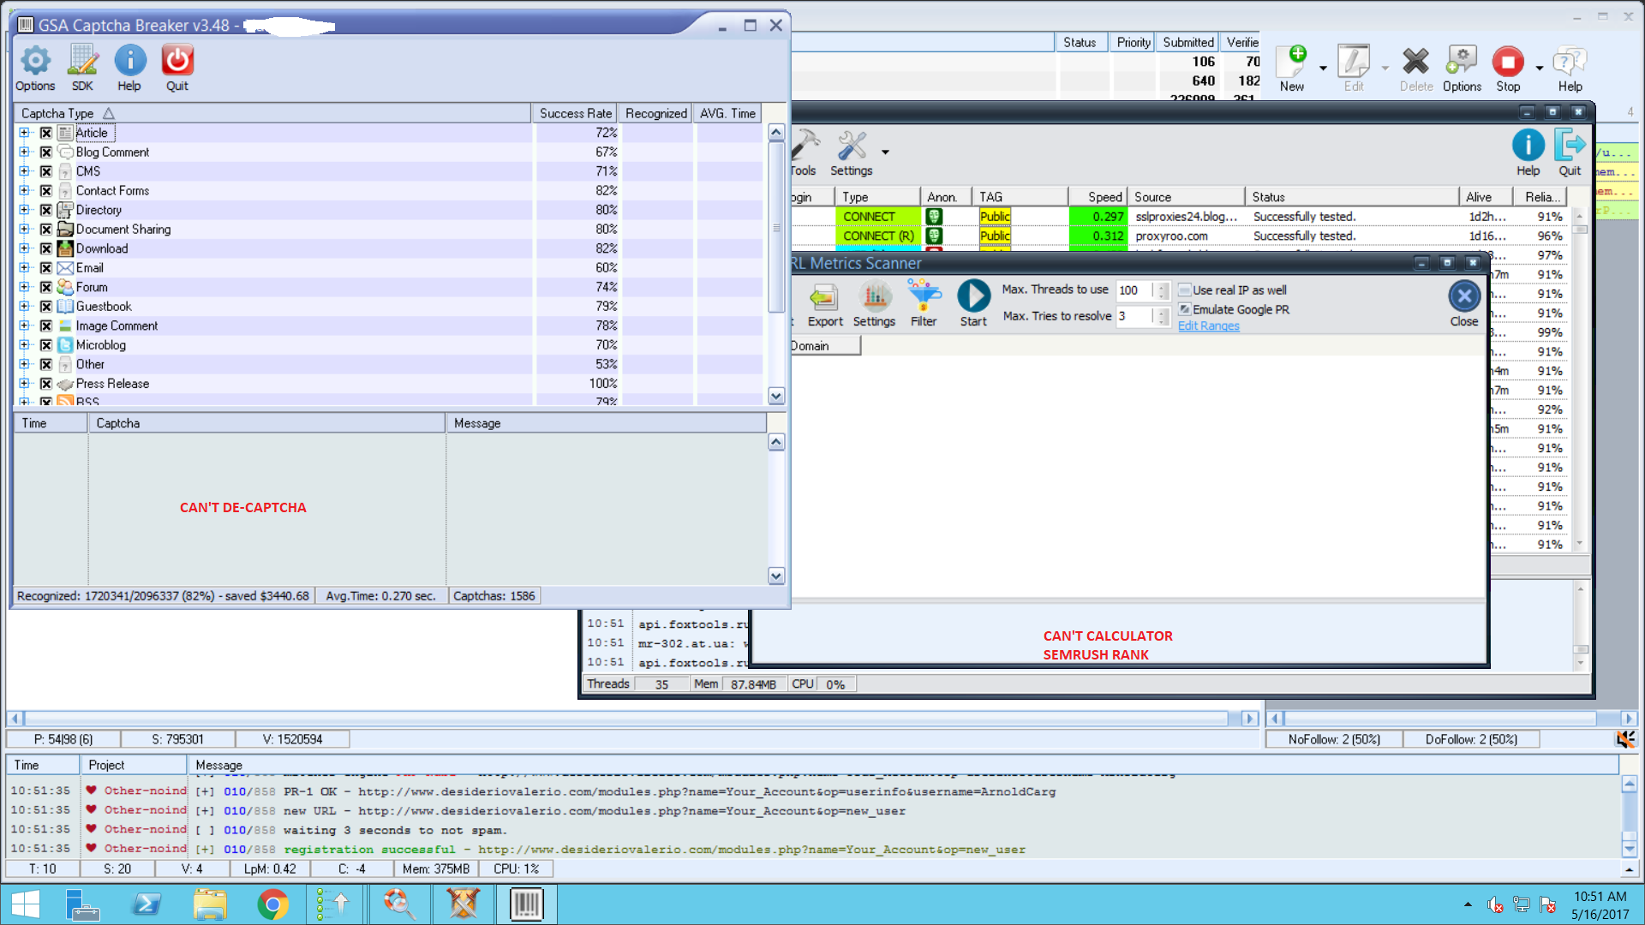This screenshot has width=1645, height=925.
Task: Expand the Microblog tree node
Action: tap(24, 345)
